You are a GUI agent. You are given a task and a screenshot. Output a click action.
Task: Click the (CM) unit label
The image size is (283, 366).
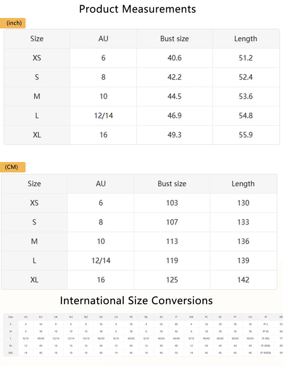[12, 167]
